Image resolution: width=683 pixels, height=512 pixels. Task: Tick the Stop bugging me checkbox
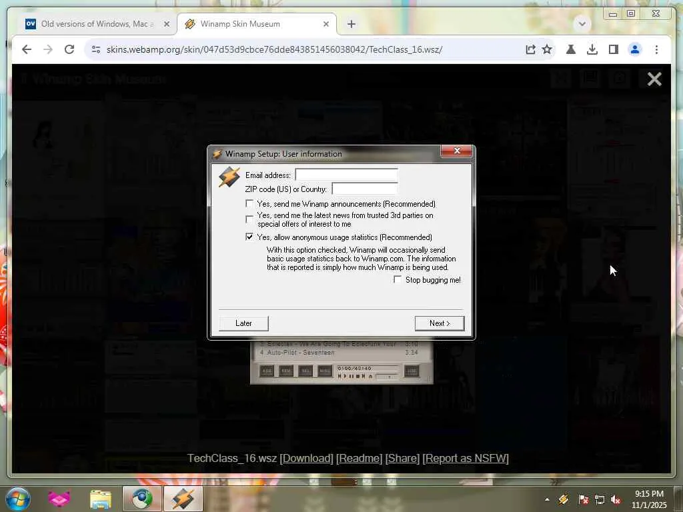[398, 279]
